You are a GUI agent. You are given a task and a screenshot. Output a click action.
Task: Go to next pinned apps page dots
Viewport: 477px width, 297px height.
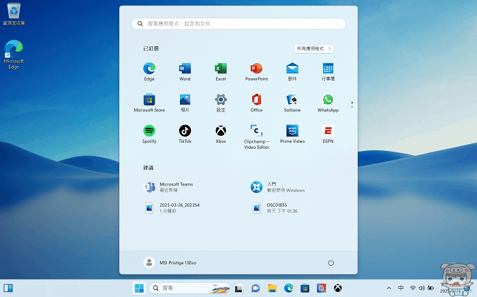pyautogui.click(x=352, y=105)
